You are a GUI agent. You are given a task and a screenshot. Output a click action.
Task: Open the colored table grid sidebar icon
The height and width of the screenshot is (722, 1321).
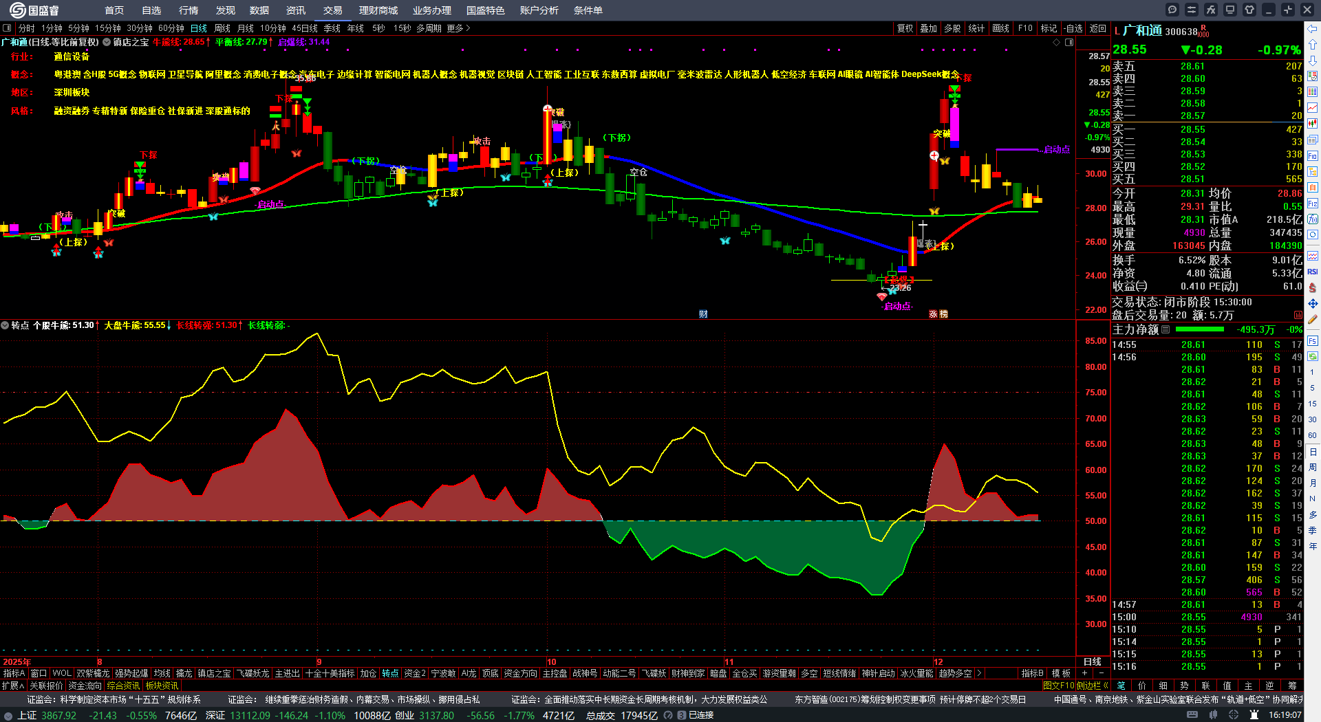point(1313,92)
